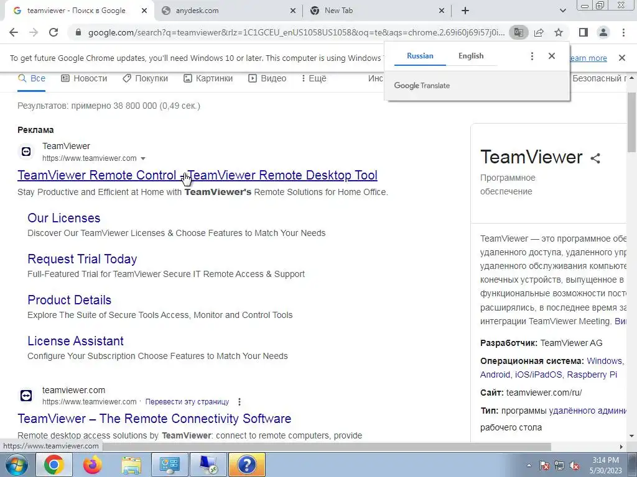Open the Product Details sitelink
Viewport: 637px width, 477px height.
70,300
